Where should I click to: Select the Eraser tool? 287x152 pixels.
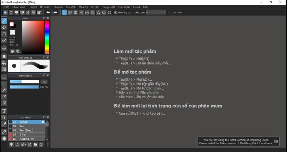pyautogui.click(x=4, y=27)
